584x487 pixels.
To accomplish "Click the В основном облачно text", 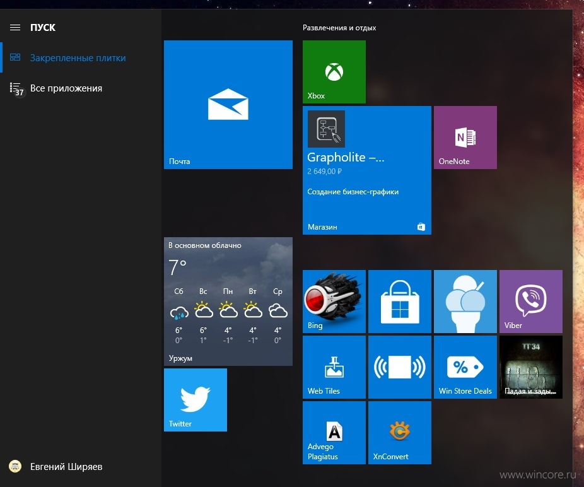I will coord(205,245).
